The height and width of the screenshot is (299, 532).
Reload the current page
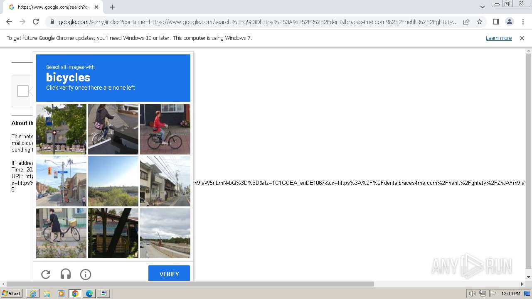tap(36, 22)
